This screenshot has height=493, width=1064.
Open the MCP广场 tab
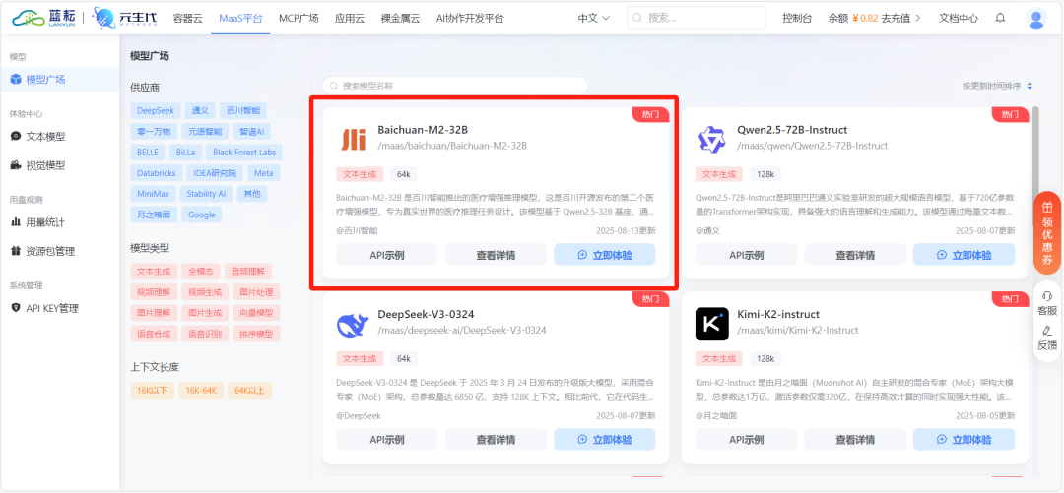pyautogui.click(x=299, y=19)
